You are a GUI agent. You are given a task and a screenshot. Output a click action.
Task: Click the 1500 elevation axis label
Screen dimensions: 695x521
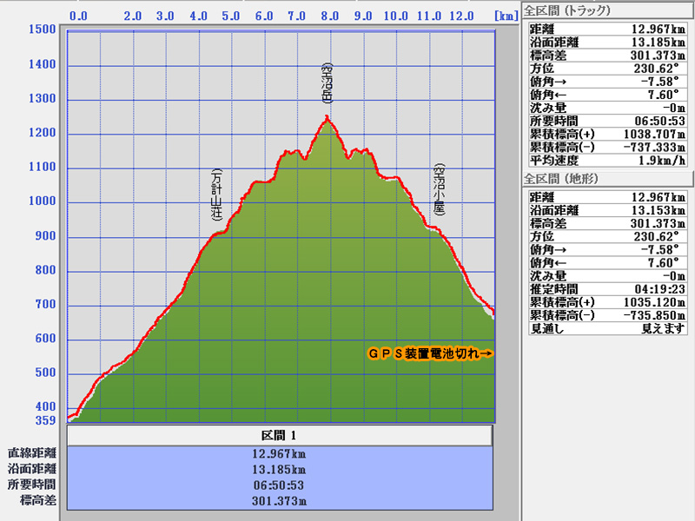[41, 30]
